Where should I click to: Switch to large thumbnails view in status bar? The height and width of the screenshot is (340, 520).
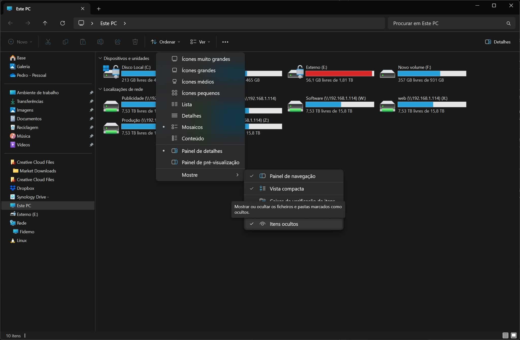[x=514, y=335]
